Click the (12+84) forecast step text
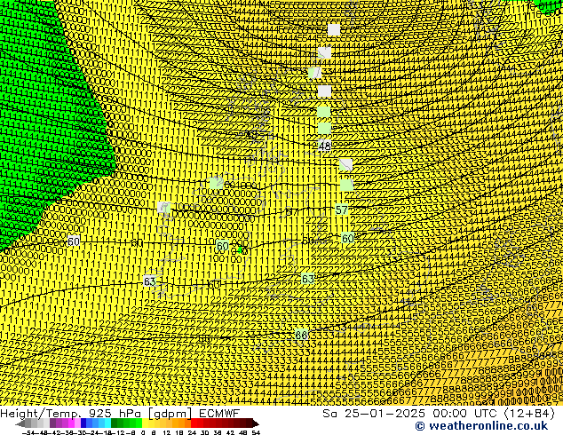The width and height of the screenshot is (563, 435). pos(529,414)
